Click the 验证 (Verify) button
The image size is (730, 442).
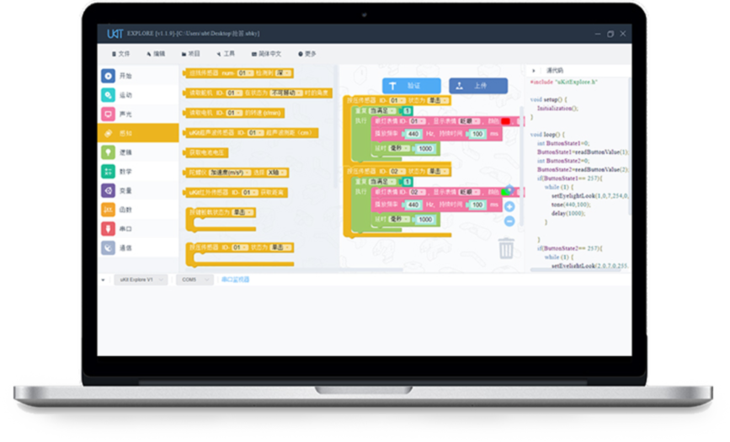tap(411, 86)
